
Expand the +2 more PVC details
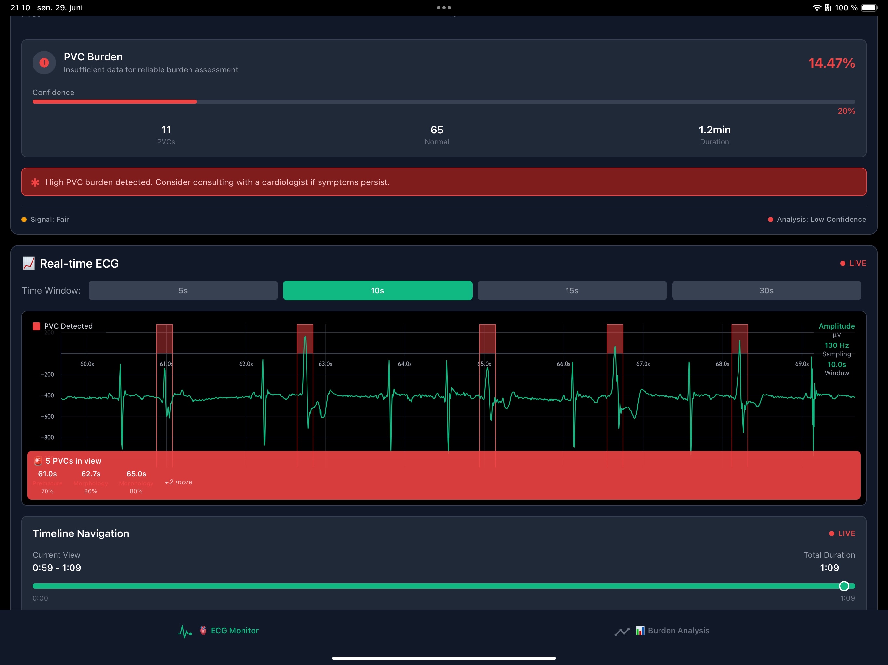(x=178, y=482)
